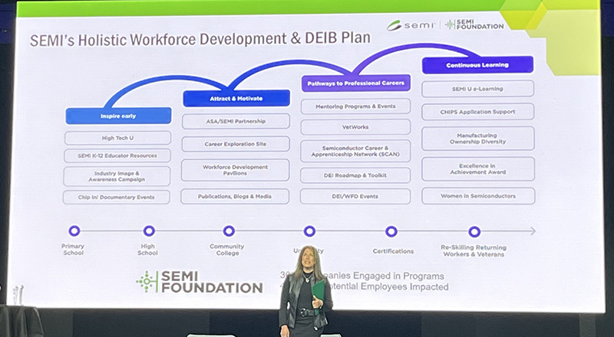Click the Certifications label text
Viewport: 614px width, 337px height.
point(393,251)
